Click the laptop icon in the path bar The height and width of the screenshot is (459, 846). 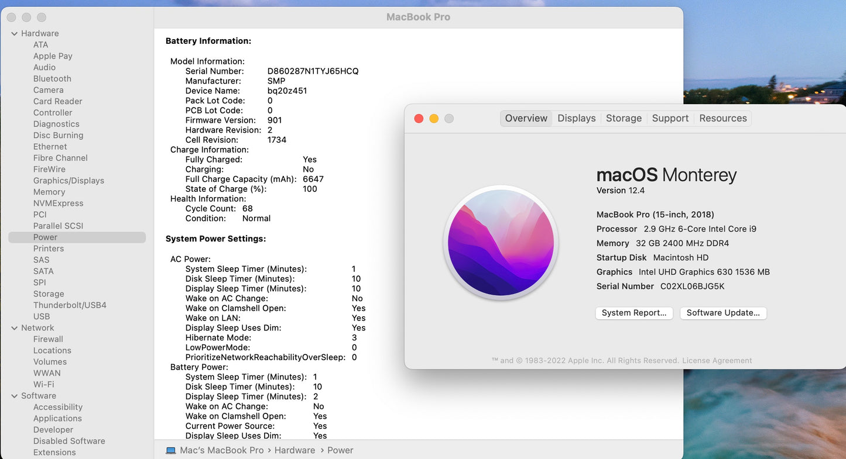(171, 450)
